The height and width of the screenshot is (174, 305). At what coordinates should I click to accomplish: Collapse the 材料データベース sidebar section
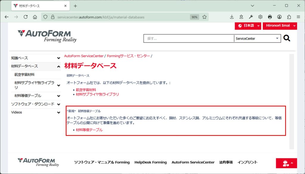pos(59,67)
